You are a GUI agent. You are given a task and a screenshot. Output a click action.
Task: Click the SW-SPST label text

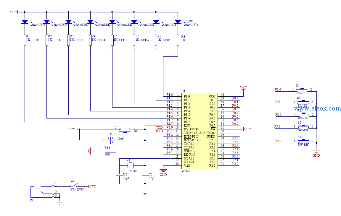pos(77,189)
